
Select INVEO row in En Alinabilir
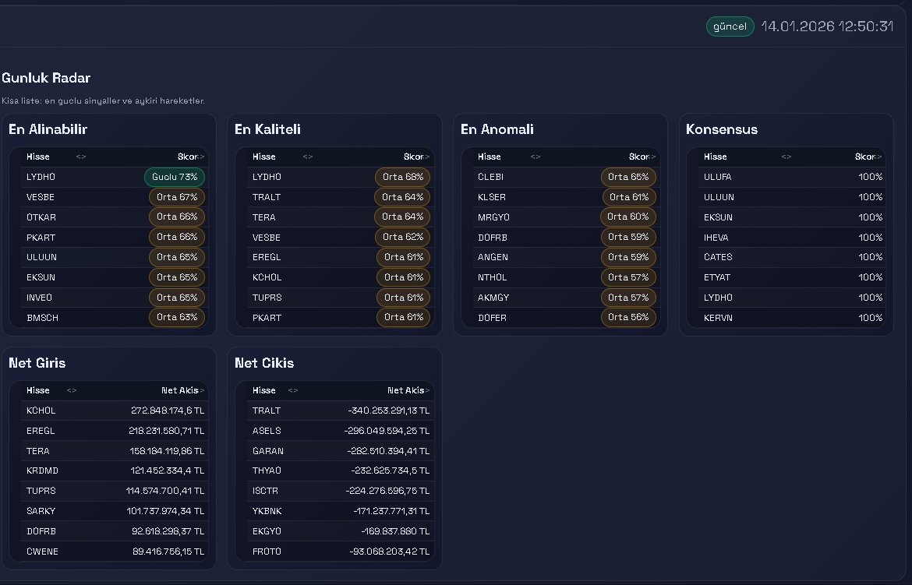(115, 297)
